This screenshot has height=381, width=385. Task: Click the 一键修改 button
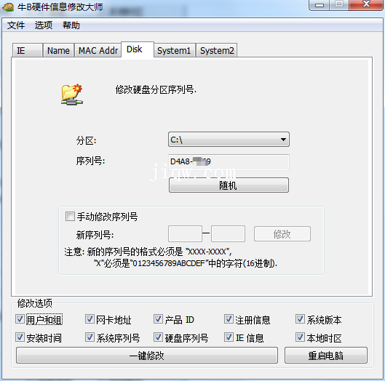147,356
